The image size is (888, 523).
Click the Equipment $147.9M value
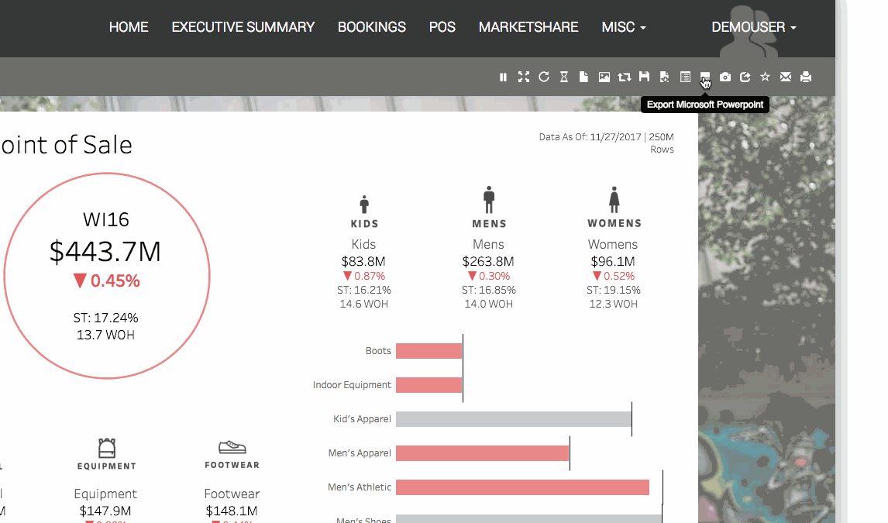tap(105, 511)
